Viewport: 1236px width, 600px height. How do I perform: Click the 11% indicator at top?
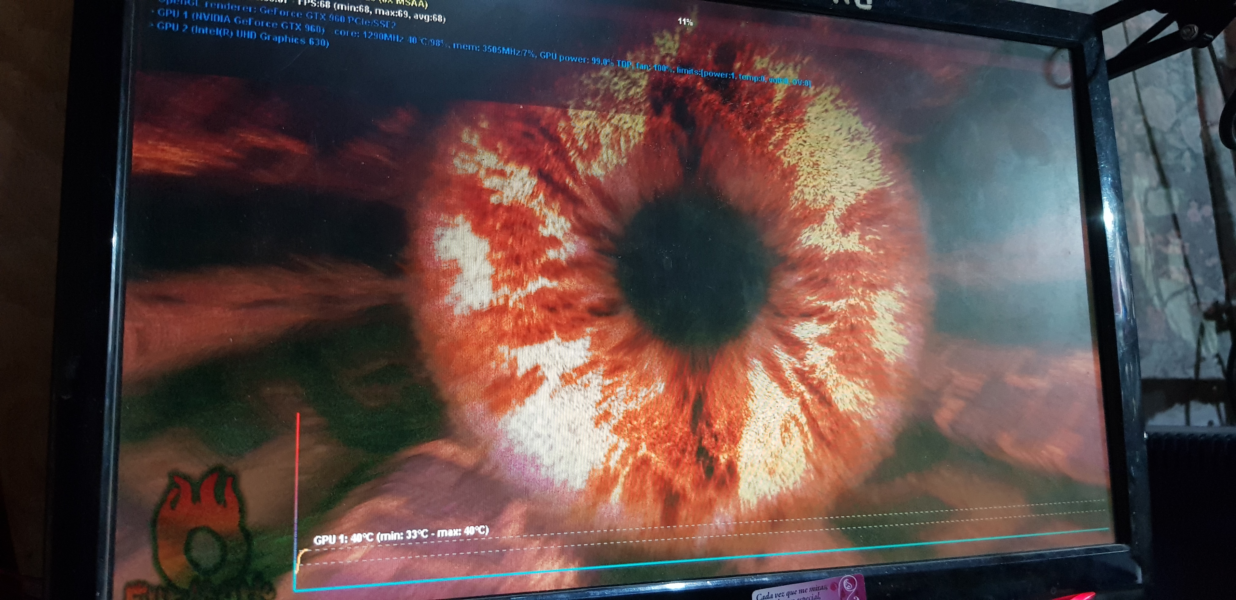click(685, 21)
